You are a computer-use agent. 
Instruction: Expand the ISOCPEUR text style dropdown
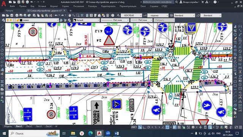[x=131, y=15]
